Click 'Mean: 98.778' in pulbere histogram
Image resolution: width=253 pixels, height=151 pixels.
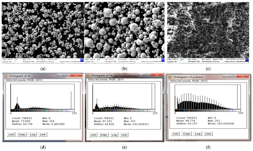click(x=186, y=121)
